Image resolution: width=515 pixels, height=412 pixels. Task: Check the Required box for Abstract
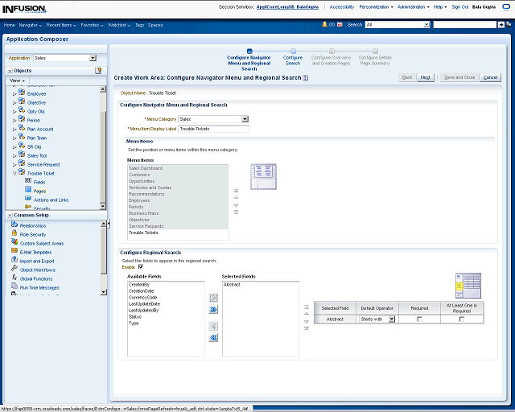tap(419, 319)
